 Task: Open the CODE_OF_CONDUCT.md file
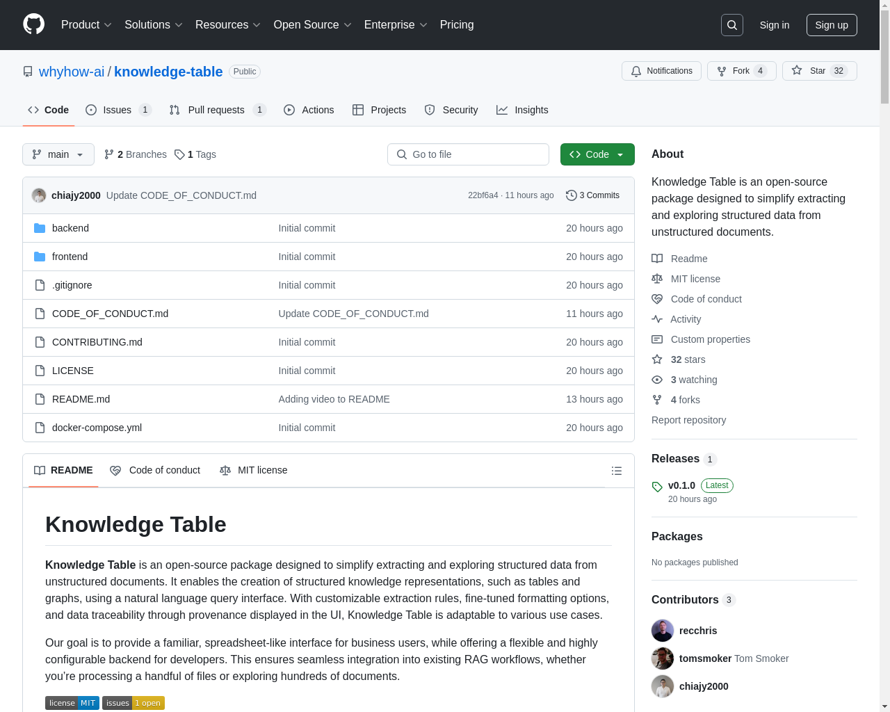click(110, 314)
